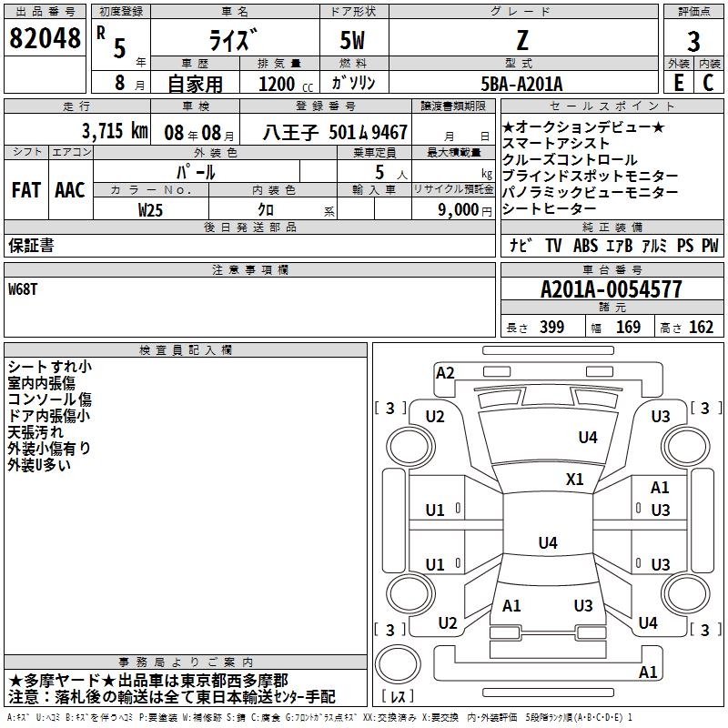Image resolution: width=728 pixels, height=728 pixels.
Task: Select the A2 mark on front bumper diagram
Action: tap(445, 373)
